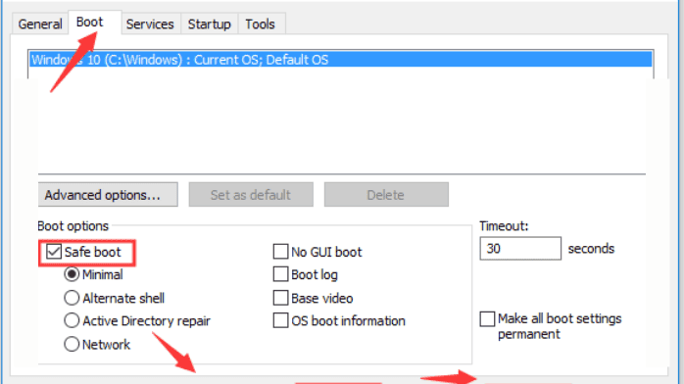Select the Minimal radio option
The width and height of the screenshot is (684, 384).
(72, 274)
